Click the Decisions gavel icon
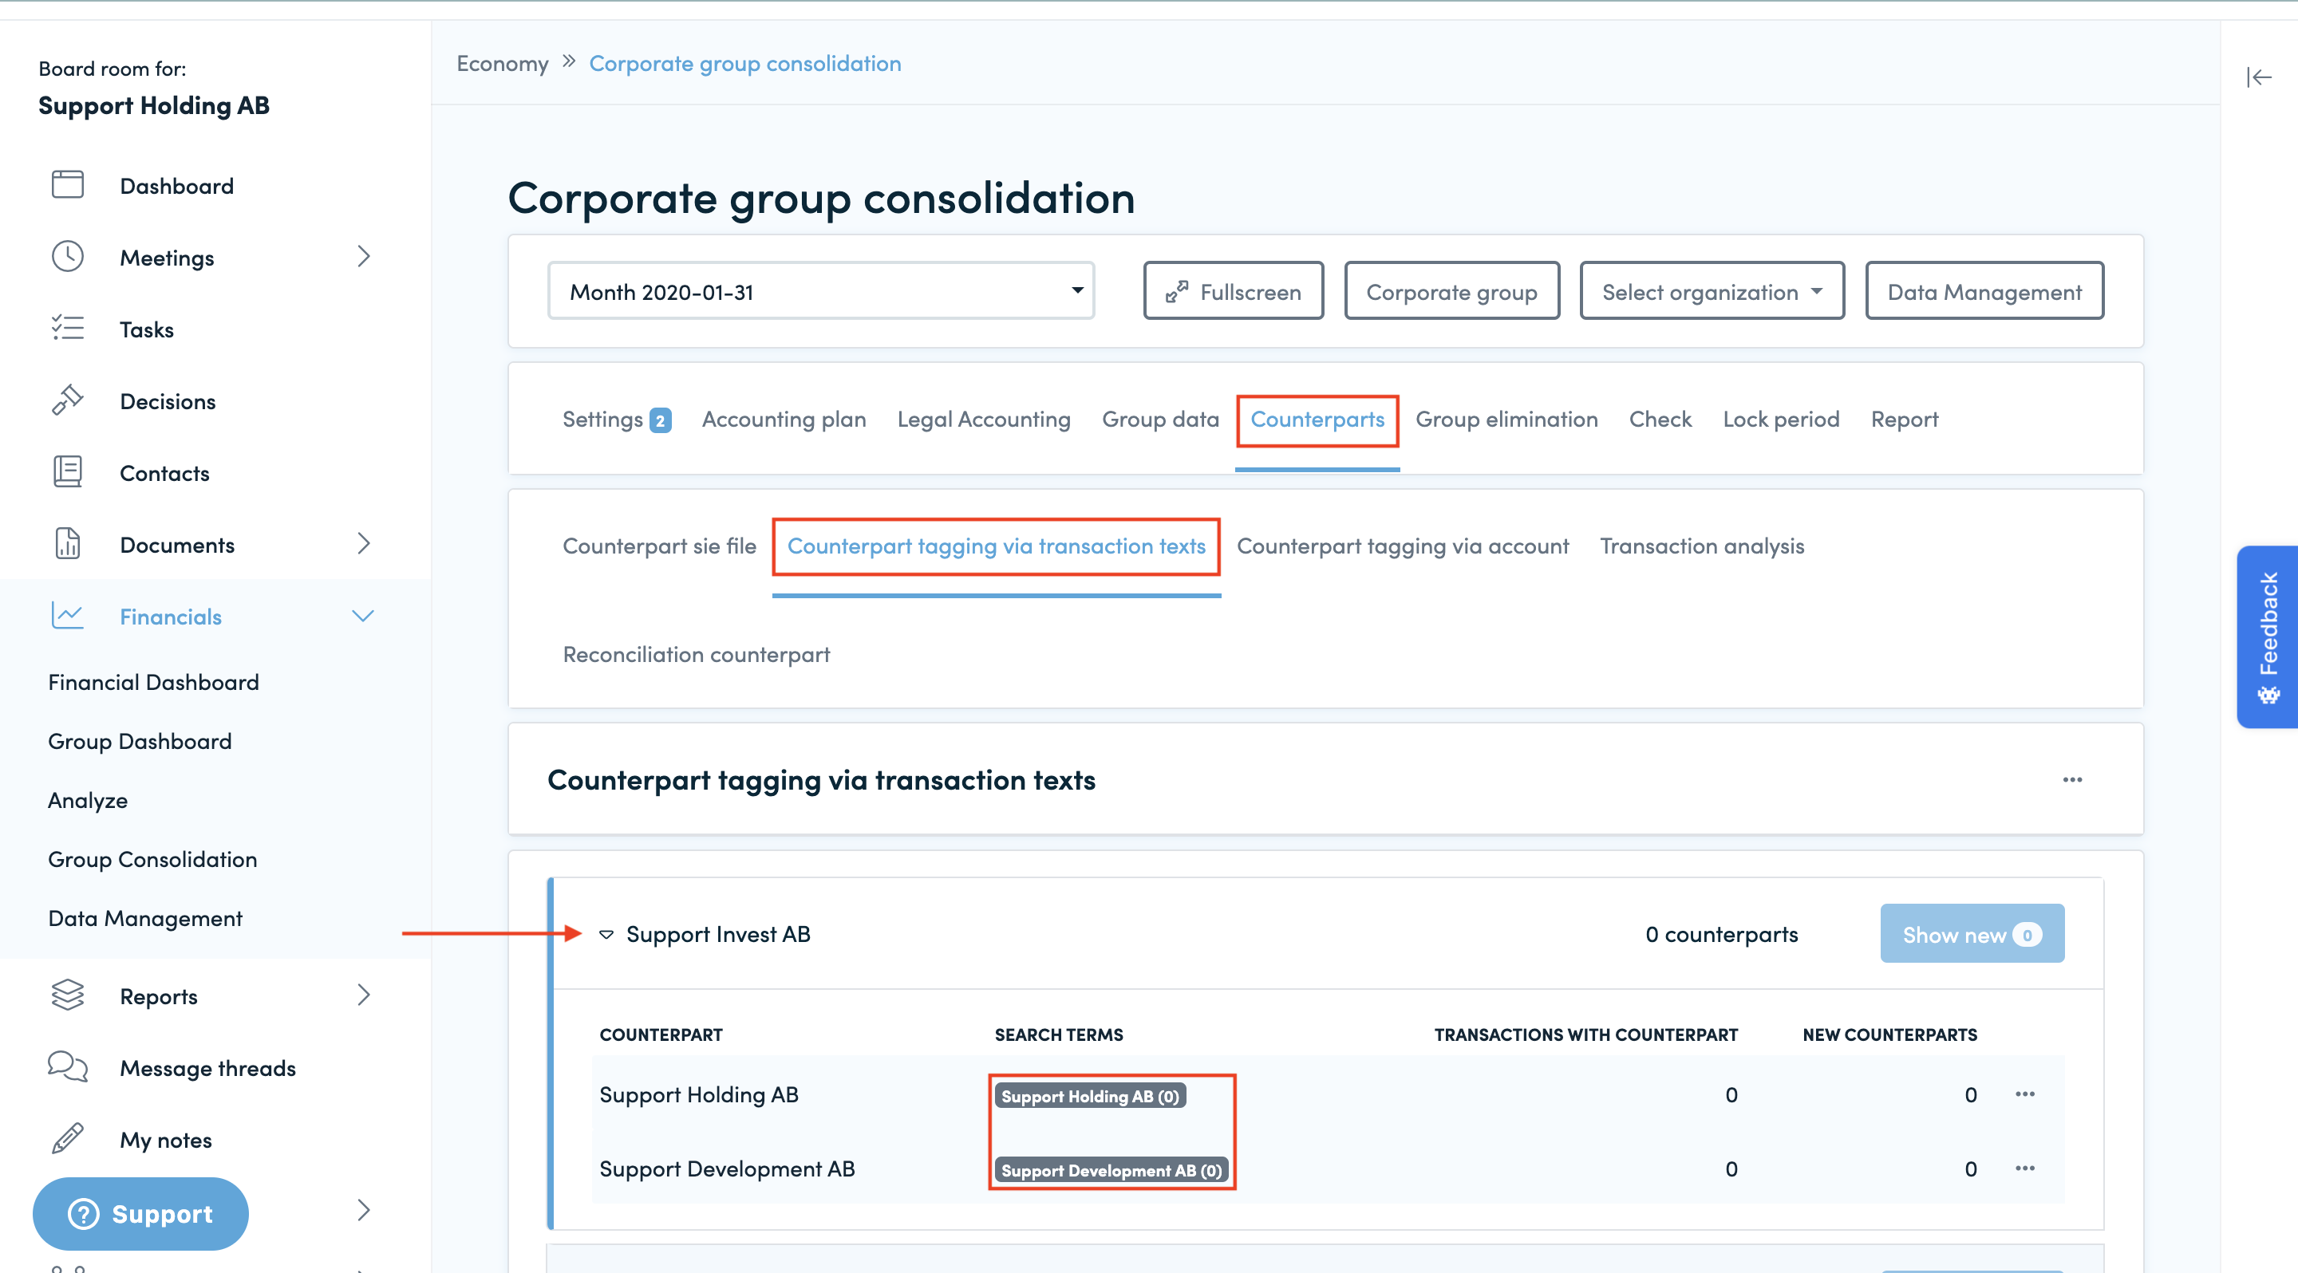 pyautogui.click(x=67, y=400)
